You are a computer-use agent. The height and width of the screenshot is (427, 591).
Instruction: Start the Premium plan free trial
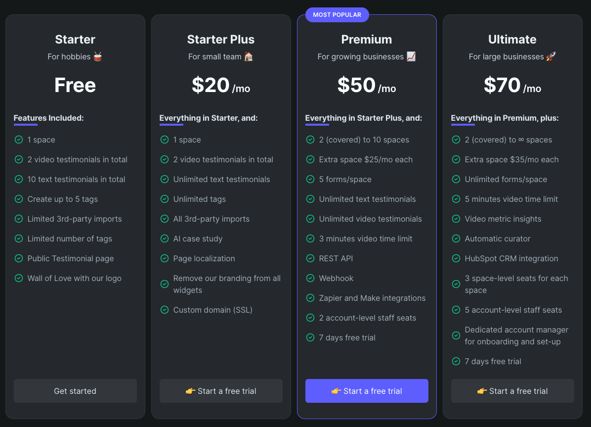tap(367, 391)
